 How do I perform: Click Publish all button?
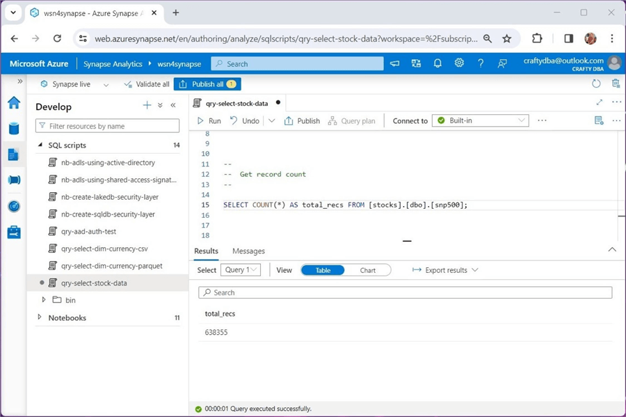(207, 84)
